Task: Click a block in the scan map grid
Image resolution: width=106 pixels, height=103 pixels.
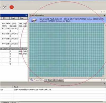Action: coord(67,50)
